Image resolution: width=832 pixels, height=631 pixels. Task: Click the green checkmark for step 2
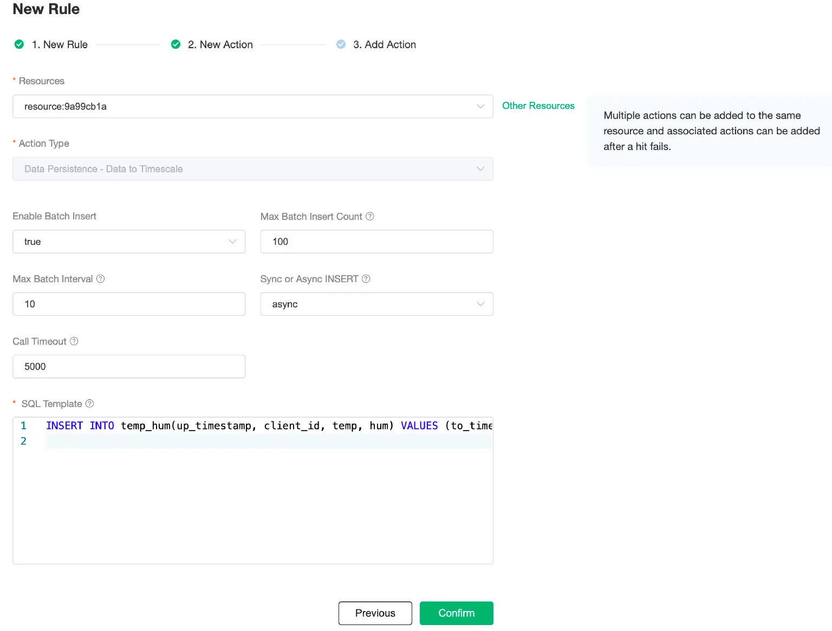click(175, 44)
